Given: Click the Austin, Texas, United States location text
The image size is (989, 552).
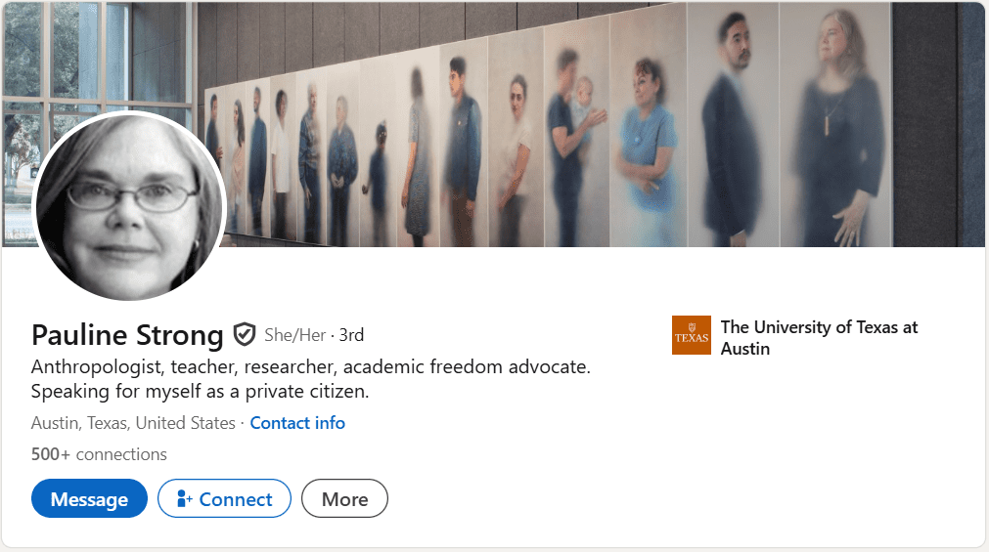Looking at the screenshot, I should point(133,423).
